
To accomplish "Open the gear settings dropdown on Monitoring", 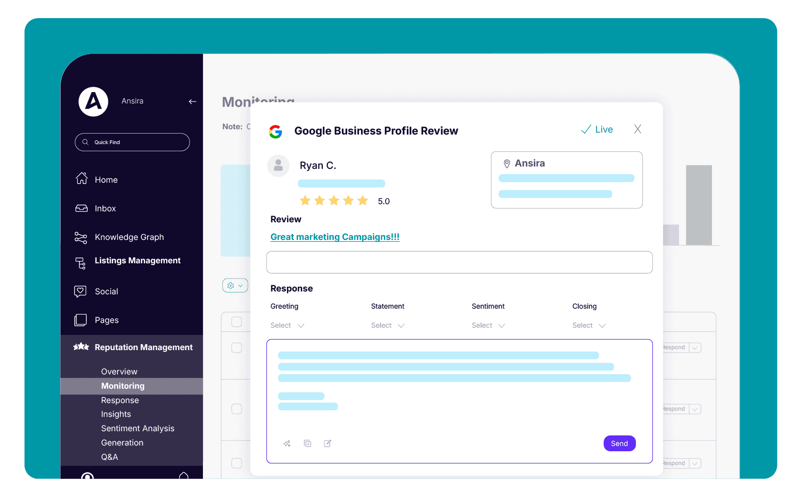I will [x=235, y=285].
